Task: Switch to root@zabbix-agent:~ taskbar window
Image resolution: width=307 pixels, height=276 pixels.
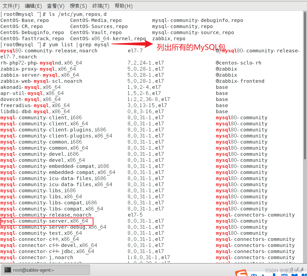Action: point(46,270)
